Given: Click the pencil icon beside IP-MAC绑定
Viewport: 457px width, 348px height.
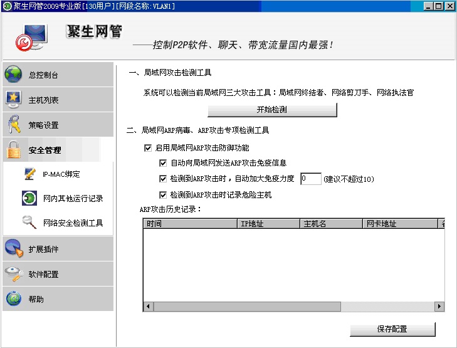Looking at the screenshot, I should click(x=29, y=174).
